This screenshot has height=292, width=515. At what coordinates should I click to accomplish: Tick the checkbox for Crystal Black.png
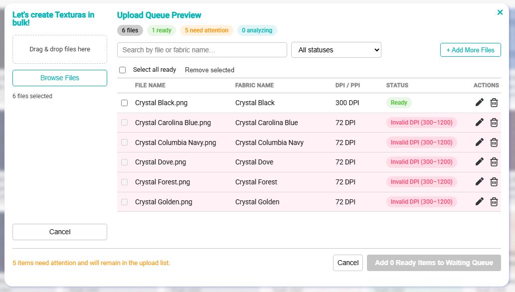pyautogui.click(x=125, y=103)
